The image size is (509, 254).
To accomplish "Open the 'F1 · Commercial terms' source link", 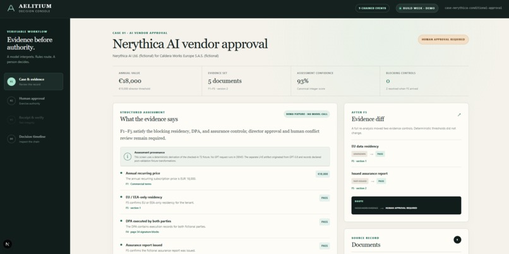I will [138, 184].
